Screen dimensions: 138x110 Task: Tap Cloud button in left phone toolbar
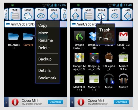pos(28,14)
